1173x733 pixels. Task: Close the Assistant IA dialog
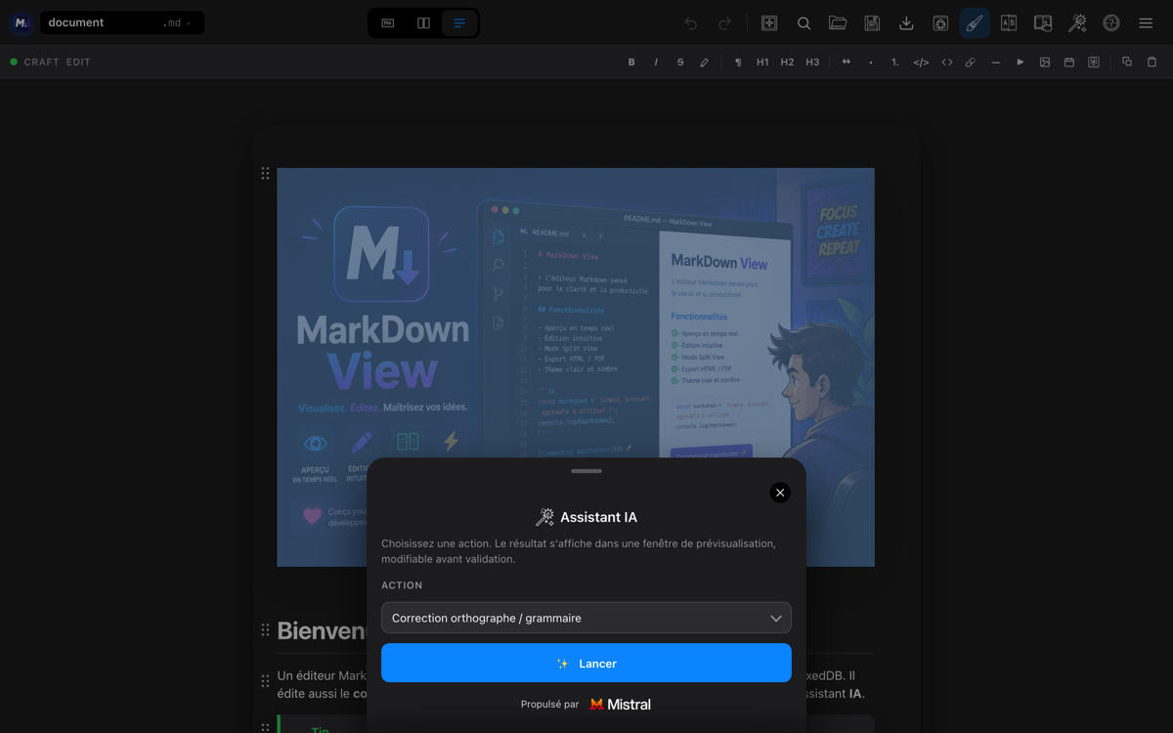pos(780,493)
